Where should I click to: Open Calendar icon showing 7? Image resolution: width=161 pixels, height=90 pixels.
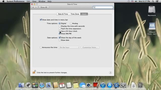tap(62, 85)
